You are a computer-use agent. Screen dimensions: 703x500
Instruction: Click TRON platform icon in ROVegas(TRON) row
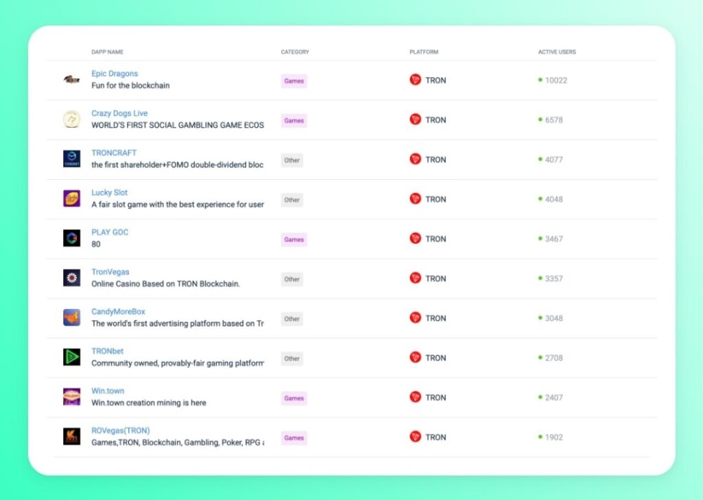(x=415, y=437)
